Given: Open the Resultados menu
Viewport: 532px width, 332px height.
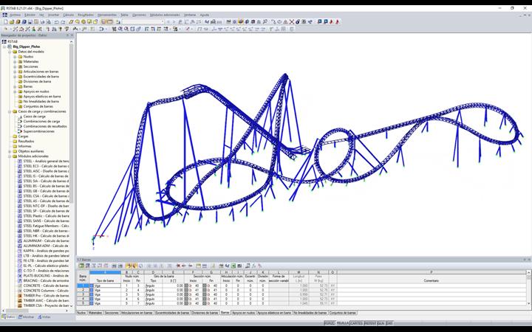Looking at the screenshot, I should tap(86, 15).
